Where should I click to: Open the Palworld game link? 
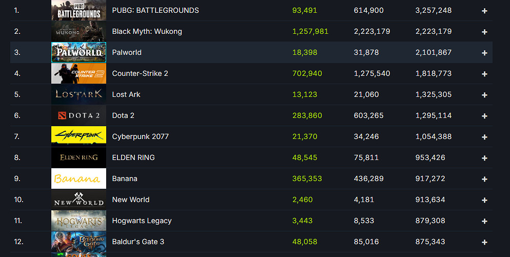(127, 52)
